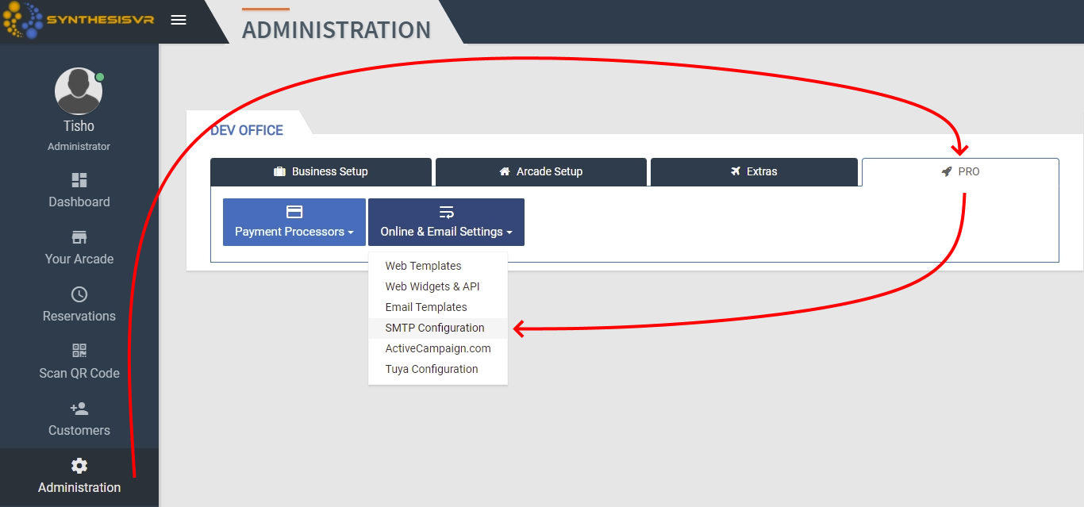Click the airplane icon on Extras
Screen dimensions: 1084x507
(x=736, y=171)
